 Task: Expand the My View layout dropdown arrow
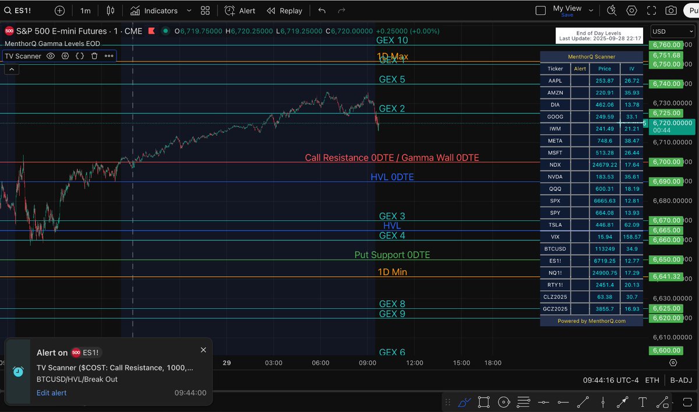click(592, 10)
